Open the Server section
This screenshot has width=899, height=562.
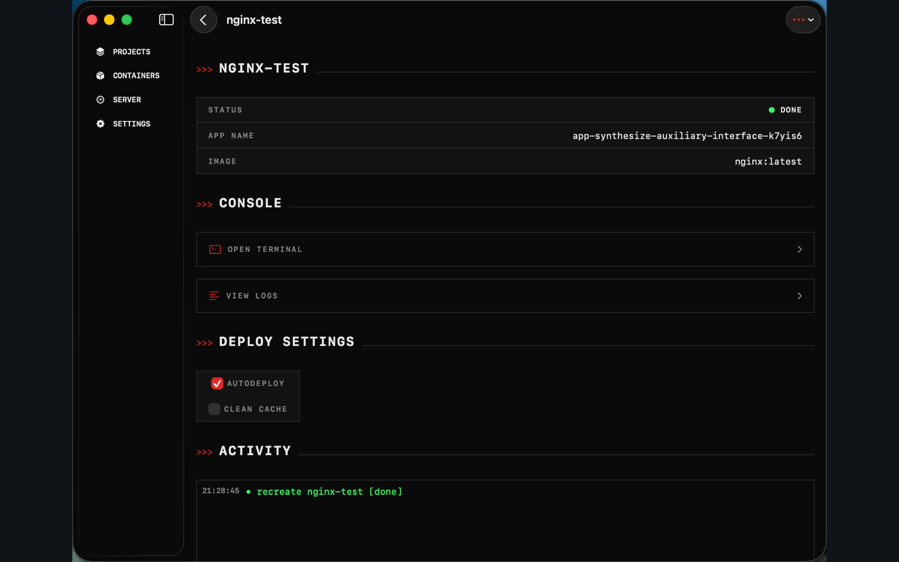[x=127, y=100]
